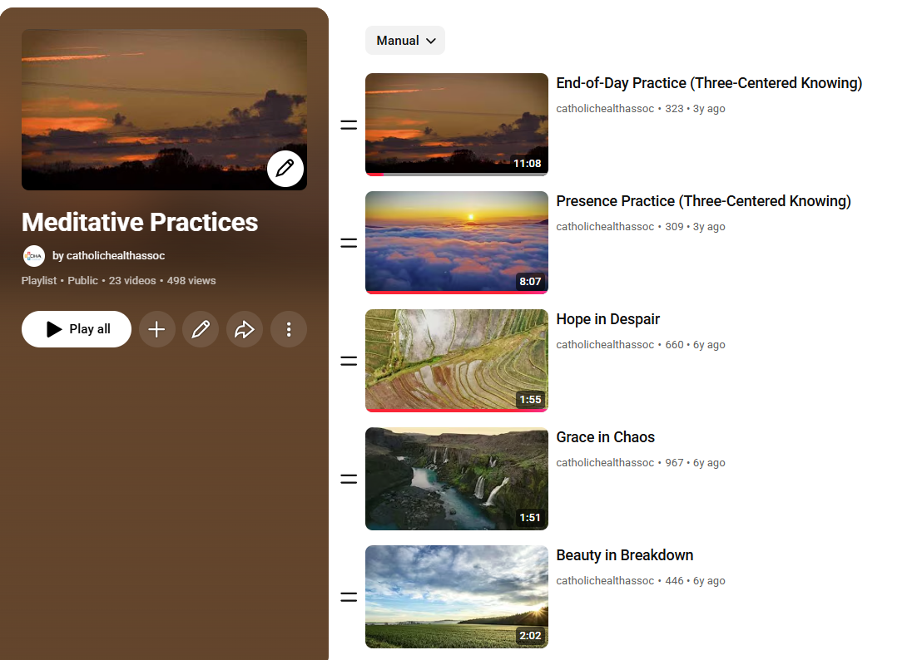Screen dimensions: 922x660
Task: Click the plus icon to add videos
Action: click(156, 329)
